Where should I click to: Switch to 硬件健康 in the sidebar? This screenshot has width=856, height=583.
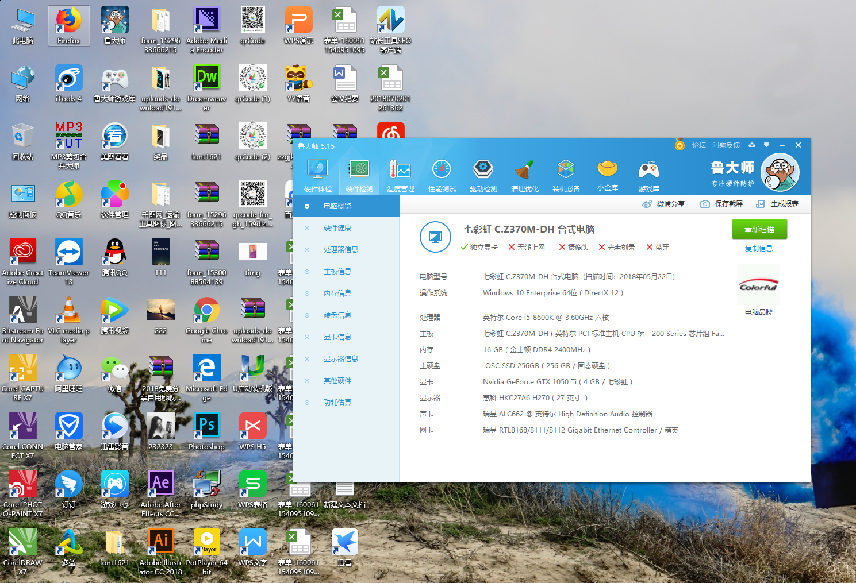click(x=346, y=228)
